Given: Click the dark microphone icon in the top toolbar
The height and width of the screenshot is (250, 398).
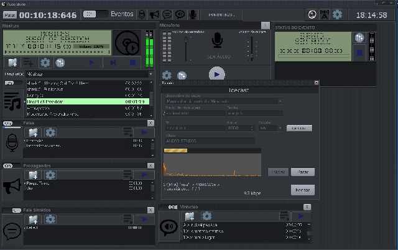Looking at the screenshot, I should [x=193, y=15].
